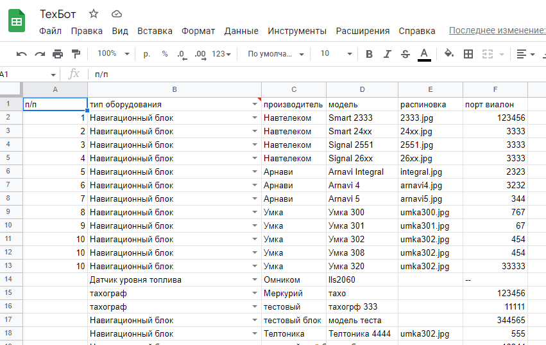This screenshot has height=345, width=546.
Task: Select cell arnavi5.jpg
Action: click(x=431, y=199)
